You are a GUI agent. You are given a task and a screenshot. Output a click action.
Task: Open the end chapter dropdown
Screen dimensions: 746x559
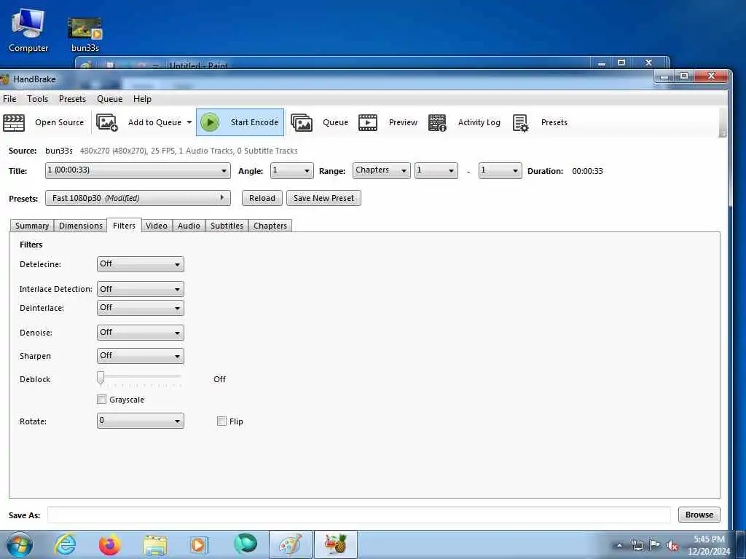point(500,170)
